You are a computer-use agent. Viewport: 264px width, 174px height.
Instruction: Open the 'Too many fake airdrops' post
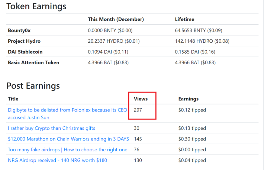(67, 150)
